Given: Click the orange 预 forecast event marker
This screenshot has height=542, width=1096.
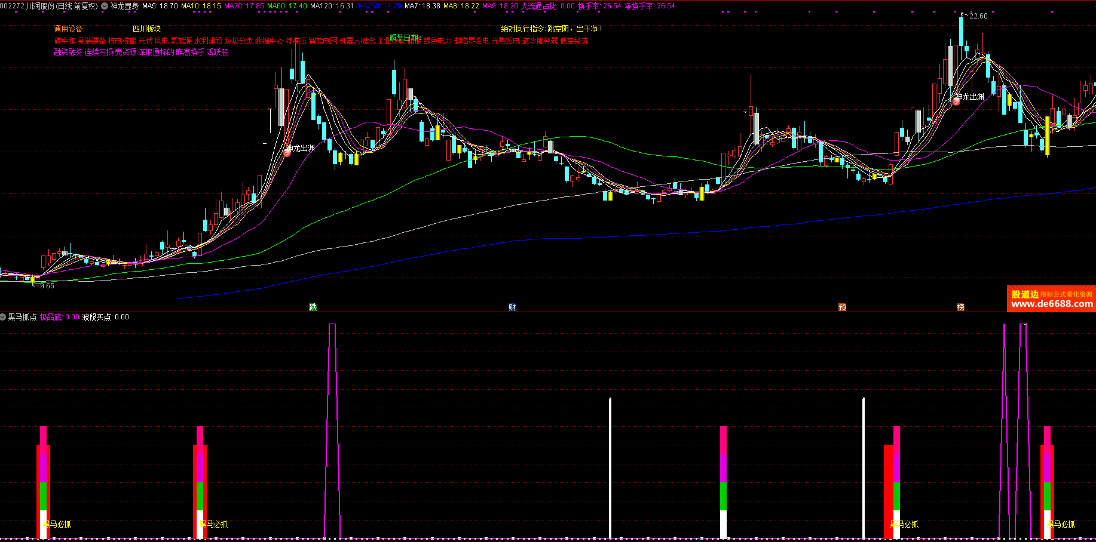Looking at the screenshot, I should pyautogui.click(x=842, y=307).
